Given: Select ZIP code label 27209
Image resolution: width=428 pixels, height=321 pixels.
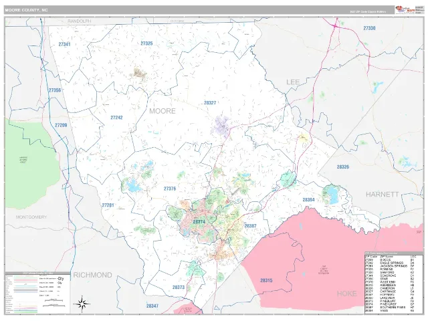Looking at the screenshot, I should 61,125.
